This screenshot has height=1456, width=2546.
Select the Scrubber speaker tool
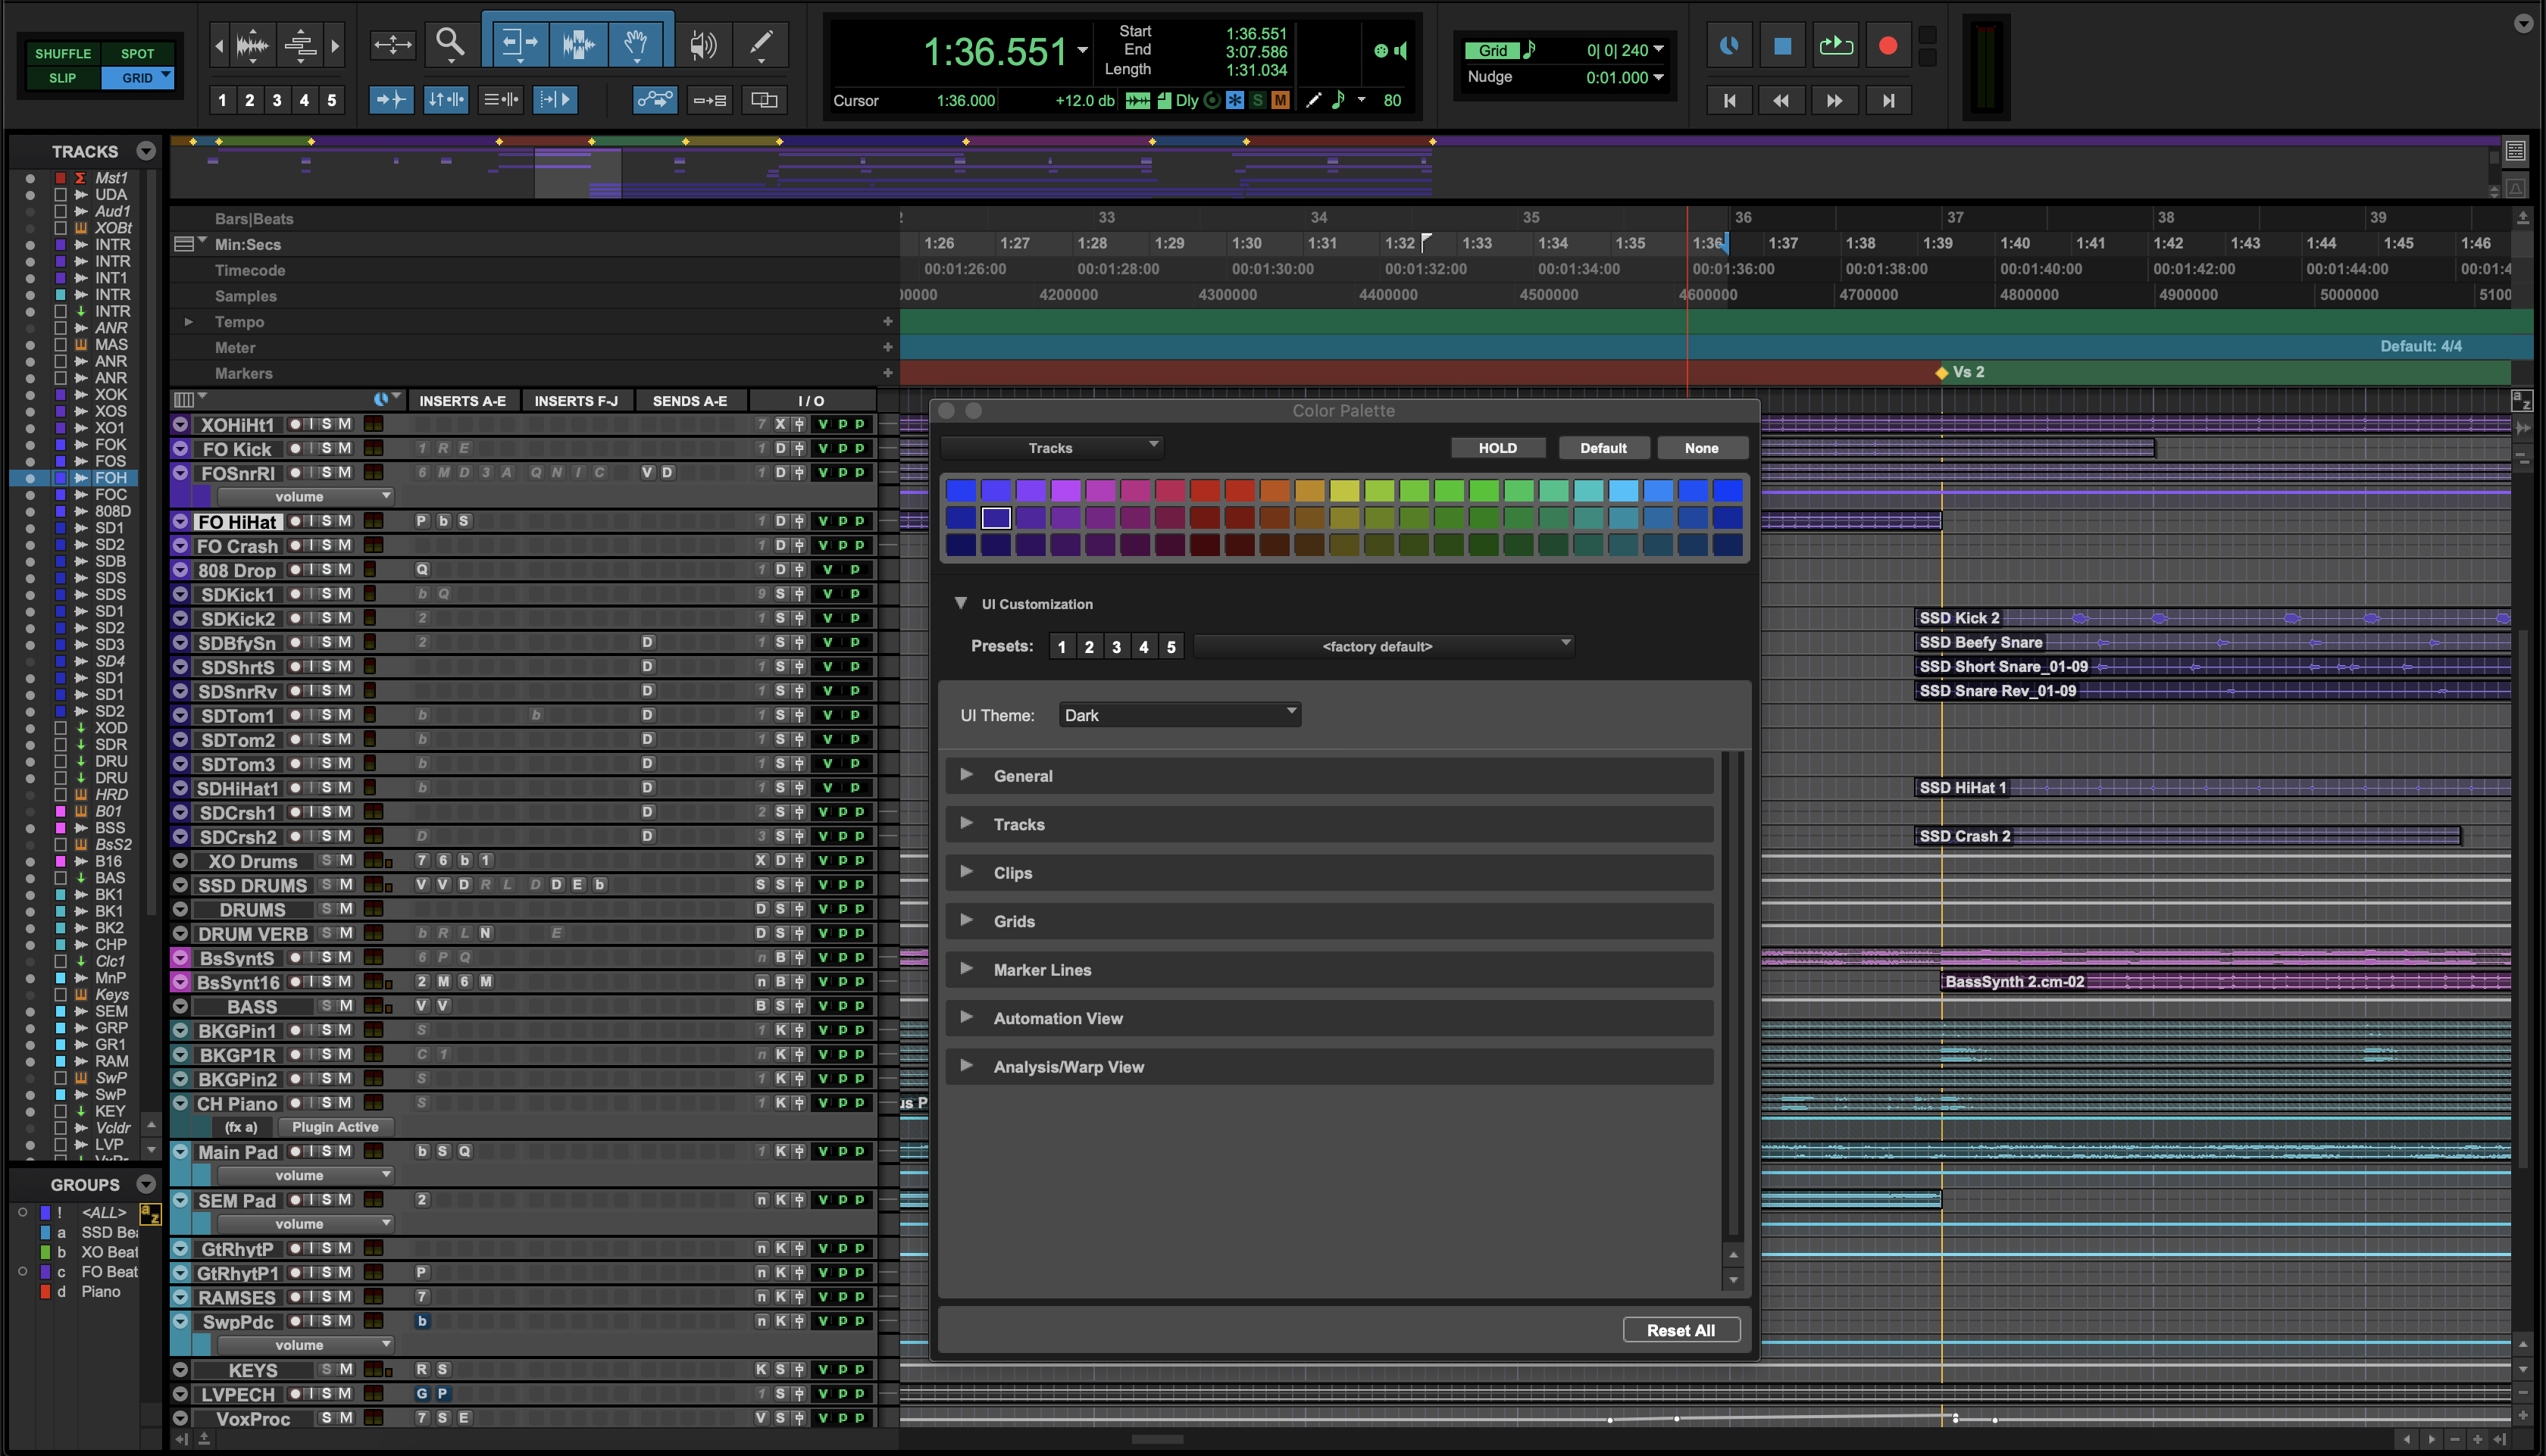tap(703, 44)
